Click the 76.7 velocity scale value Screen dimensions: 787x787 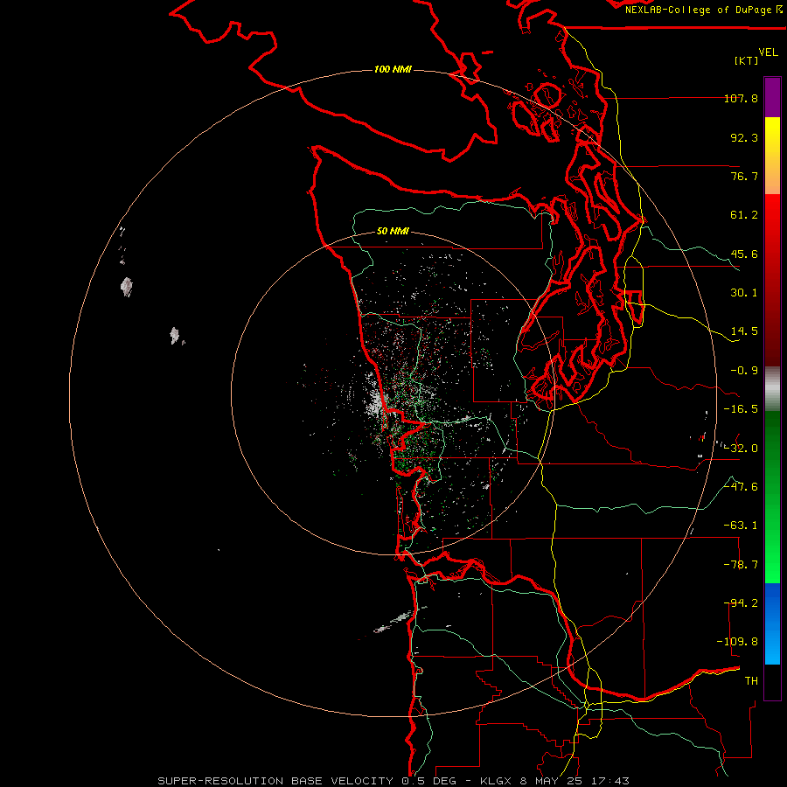pos(744,176)
